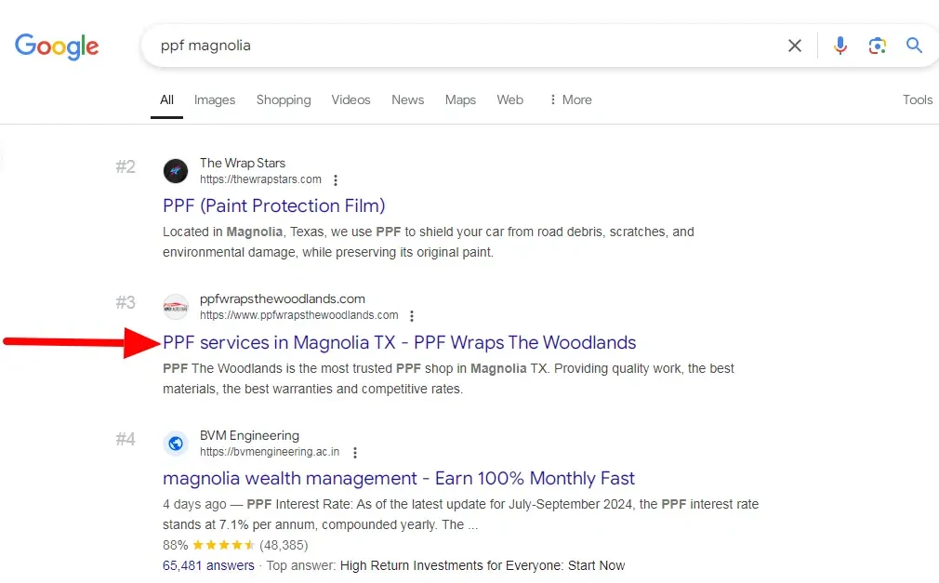This screenshot has height=583, width=939.
Task: Open the Maps tab
Action: pos(460,99)
